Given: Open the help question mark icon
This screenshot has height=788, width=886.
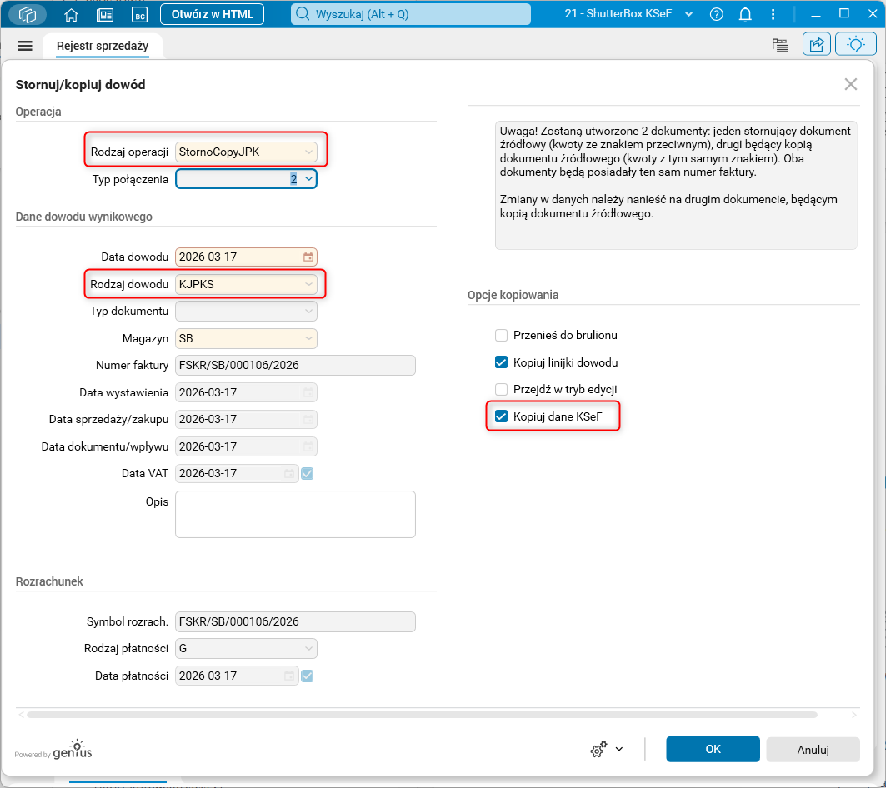Looking at the screenshot, I should coord(717,14).
